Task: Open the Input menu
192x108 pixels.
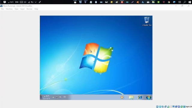Action: pyautogui.click(x=22, y=9)
